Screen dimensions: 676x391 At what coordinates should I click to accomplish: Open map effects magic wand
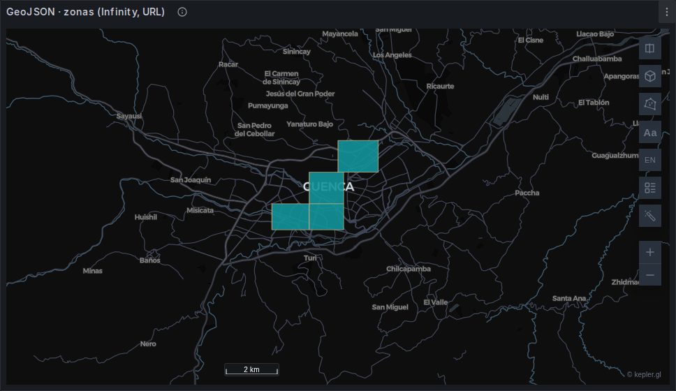(x=649, y=216)
